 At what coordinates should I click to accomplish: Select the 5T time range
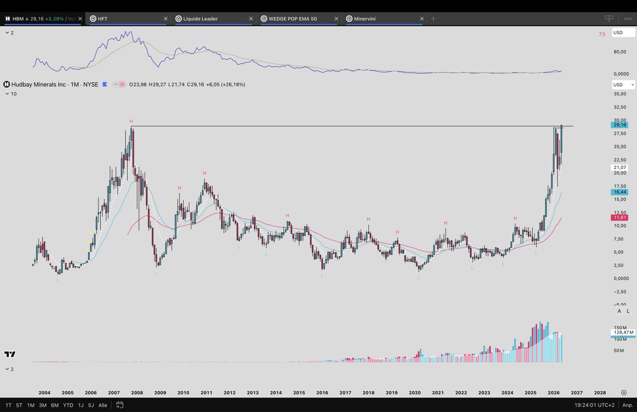click(19, 405)
